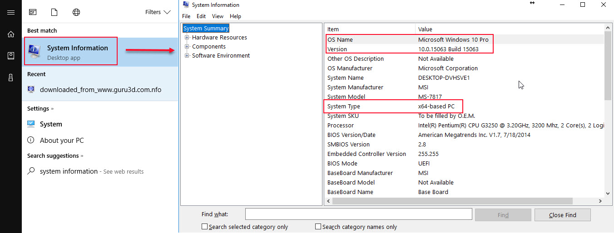
Task: Focus the Find what input field
Action: point(358,214)
